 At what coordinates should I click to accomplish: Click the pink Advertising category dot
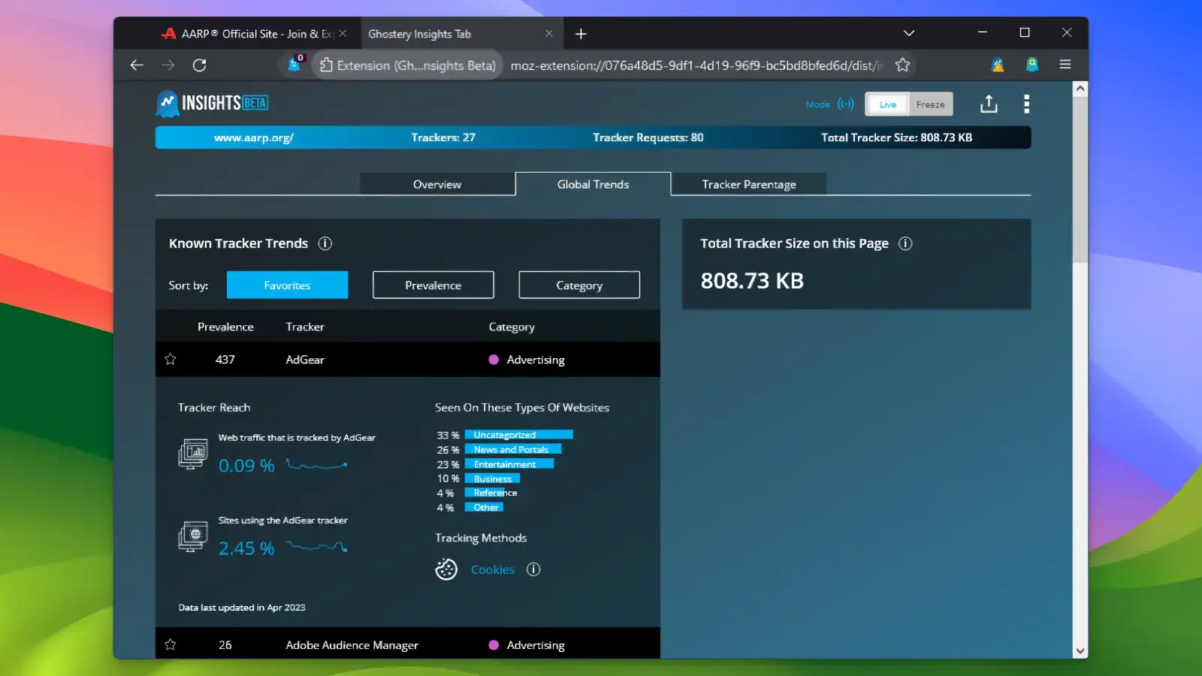pyautogui.click(x=494, y=359)
